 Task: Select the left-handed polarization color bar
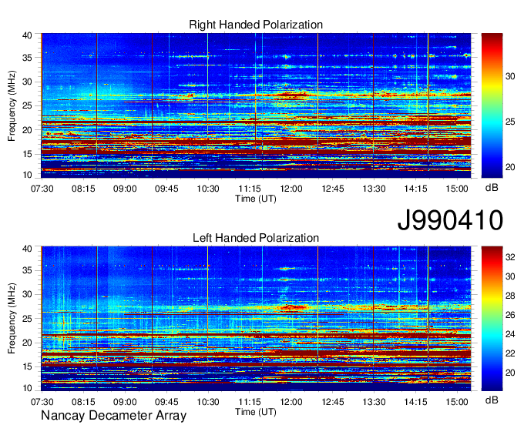492,319
